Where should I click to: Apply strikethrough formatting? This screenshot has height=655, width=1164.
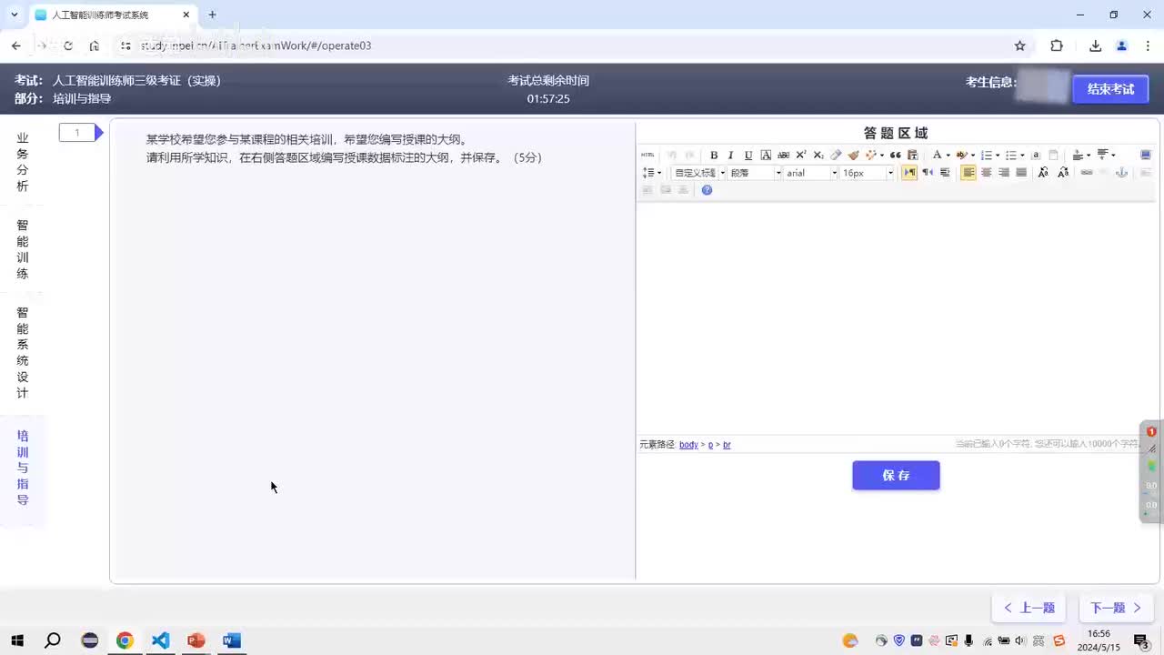(x=783, y=155)
